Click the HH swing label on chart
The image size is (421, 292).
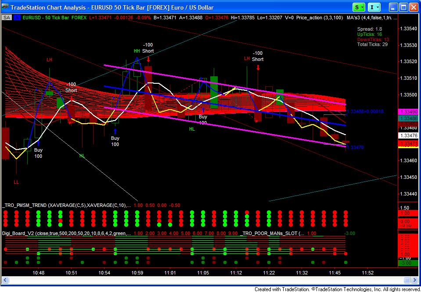point(137,51)
